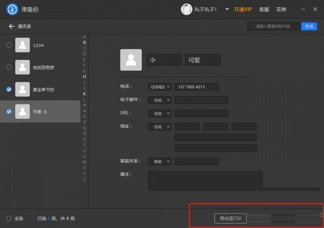Click the 电子邮件 input field
Viewport: 324px width, 228px height.
pos(201,100)
